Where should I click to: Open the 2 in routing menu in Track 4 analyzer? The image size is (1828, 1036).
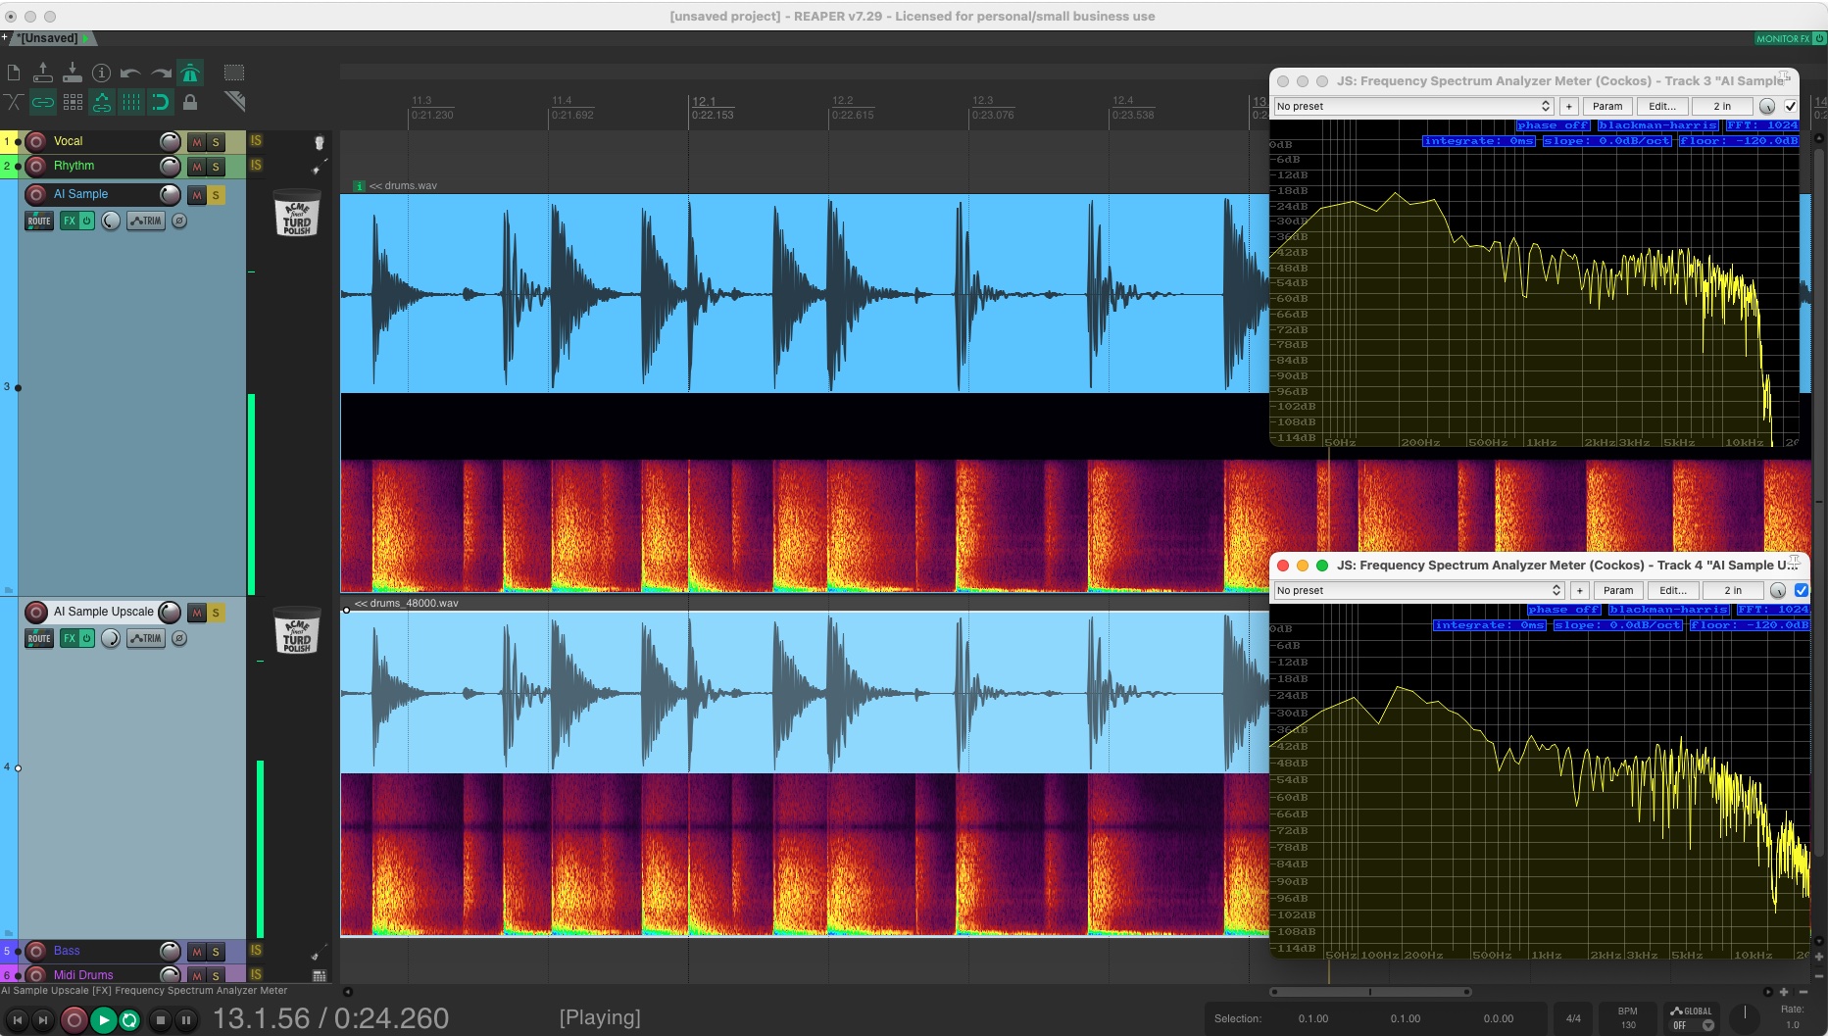[x=1733, y=590]
